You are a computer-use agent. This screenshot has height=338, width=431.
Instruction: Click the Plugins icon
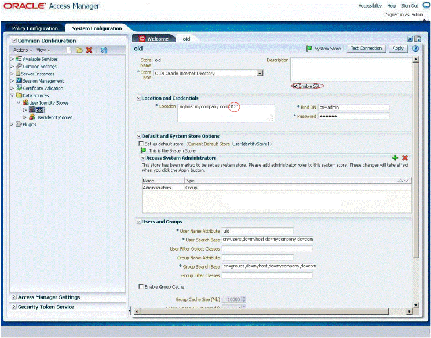click(19, 124)
